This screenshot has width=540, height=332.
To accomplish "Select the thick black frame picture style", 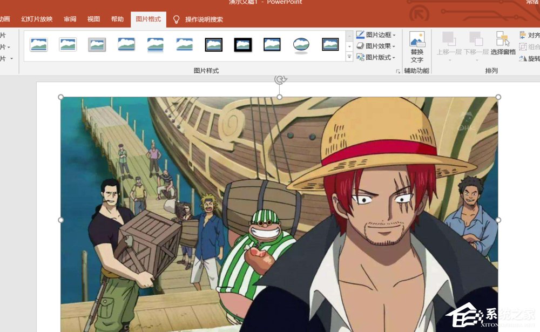I will 243,45.
